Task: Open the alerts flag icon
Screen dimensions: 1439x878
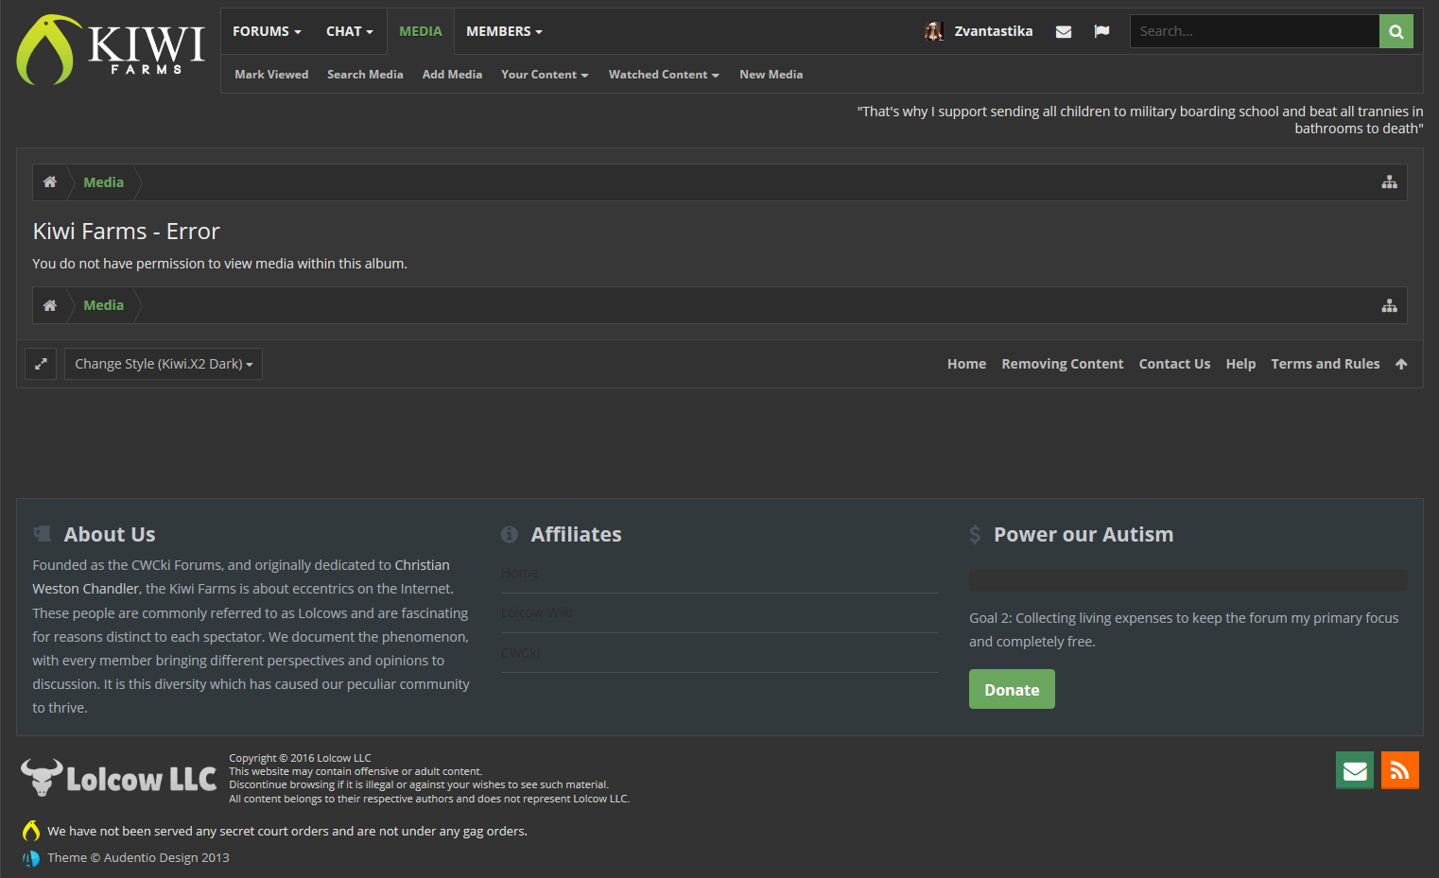Action: tap(1101, 31)
